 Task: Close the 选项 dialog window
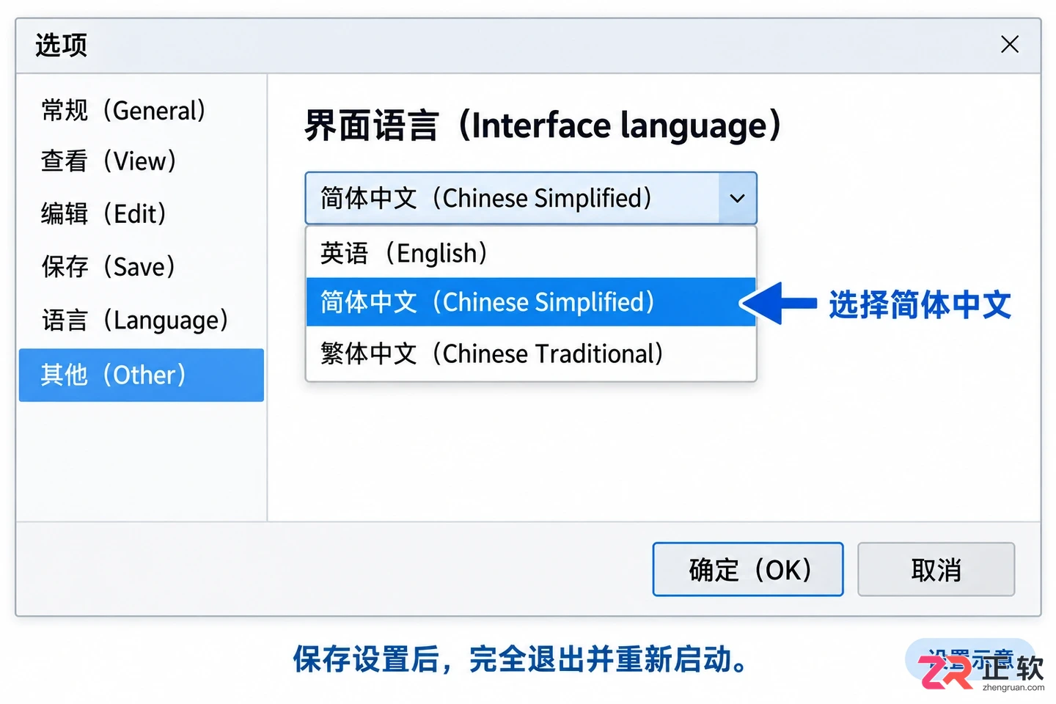click(x=1010, y=45)
